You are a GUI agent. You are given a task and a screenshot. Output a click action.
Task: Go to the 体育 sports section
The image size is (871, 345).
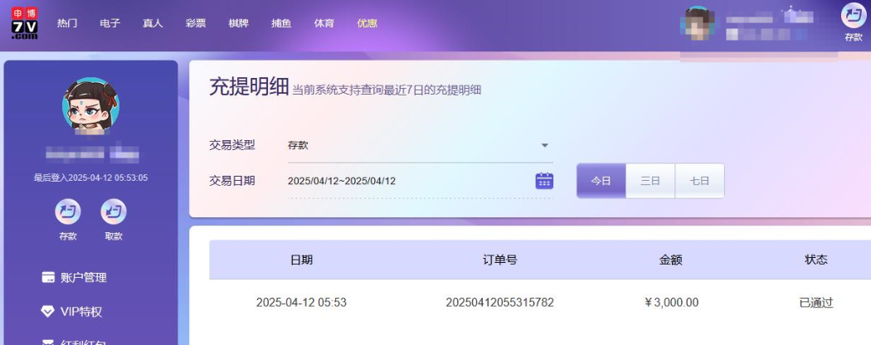click(324, 23)
